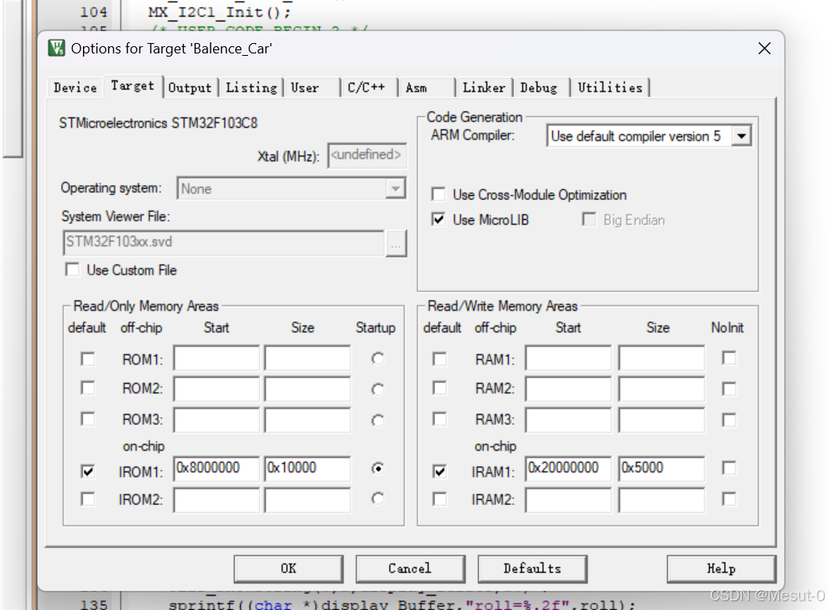
Task: Click the Cancel button
Action: click(x=410, y=569)
